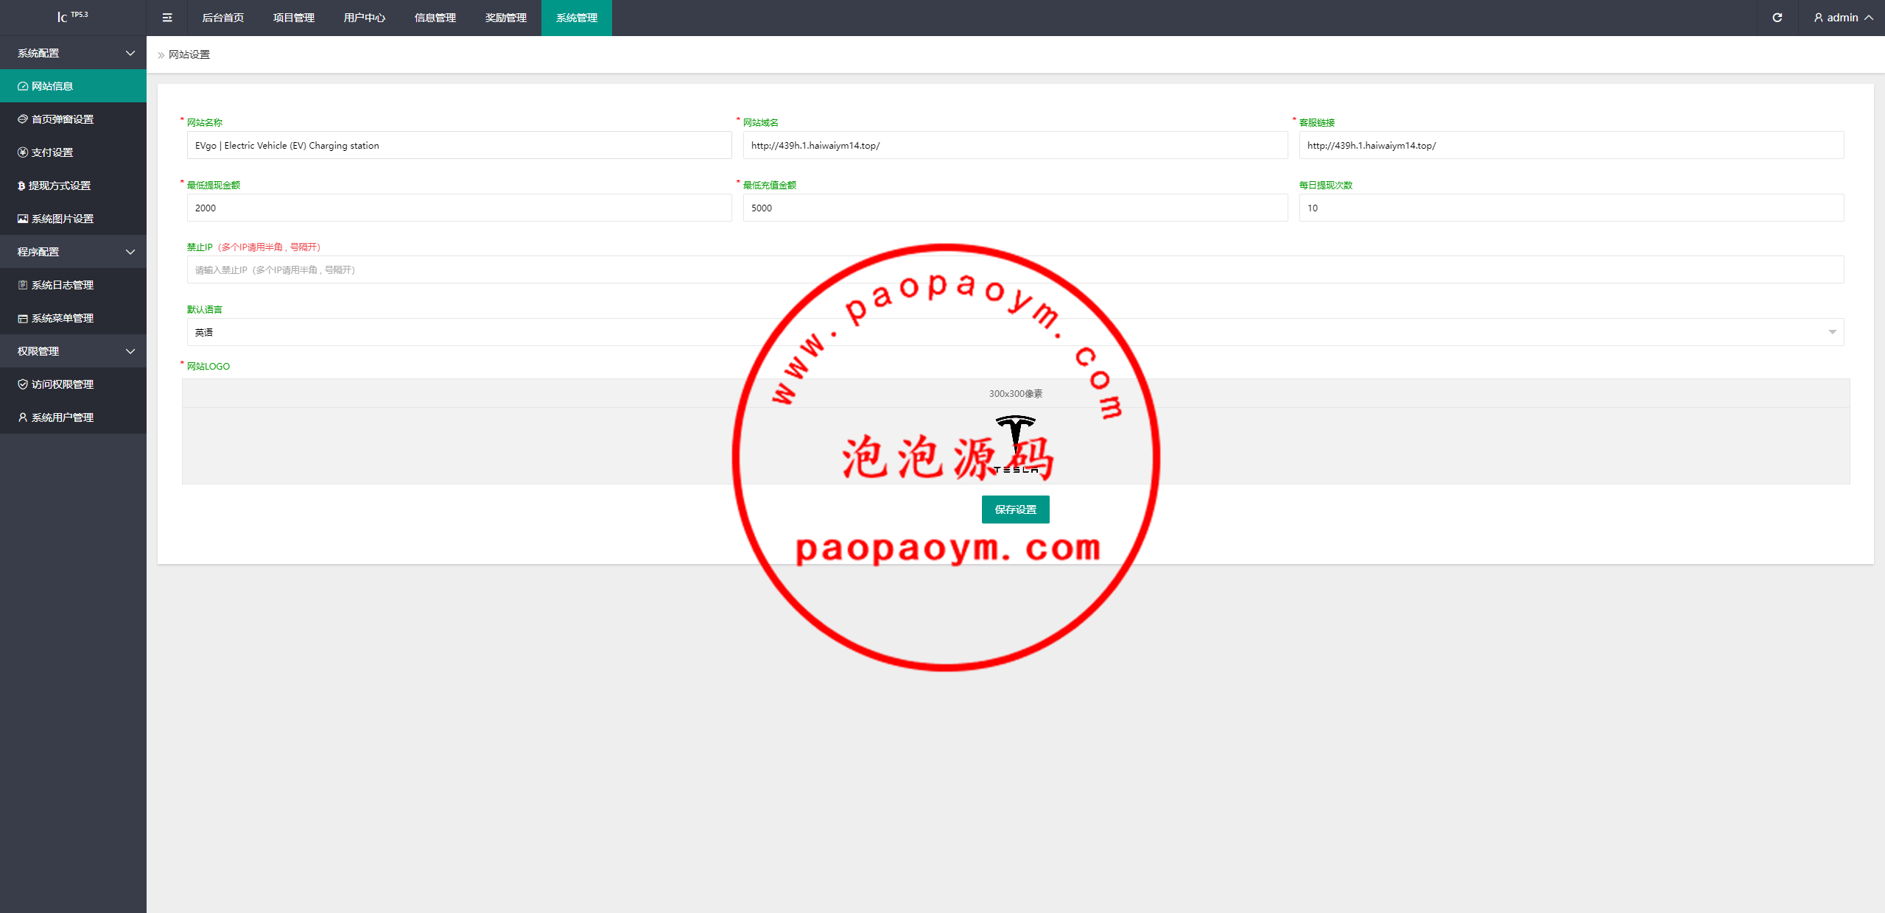The image size is (1885, 913).
Task: Collapse the 系统配置 sidebar group
Action: 73,53
